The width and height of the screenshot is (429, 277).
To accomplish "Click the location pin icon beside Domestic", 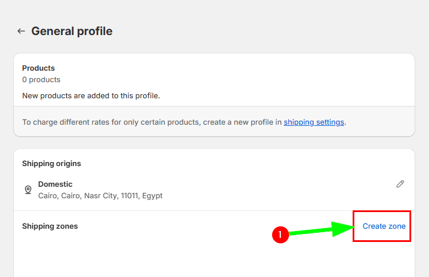I will 28,190.
